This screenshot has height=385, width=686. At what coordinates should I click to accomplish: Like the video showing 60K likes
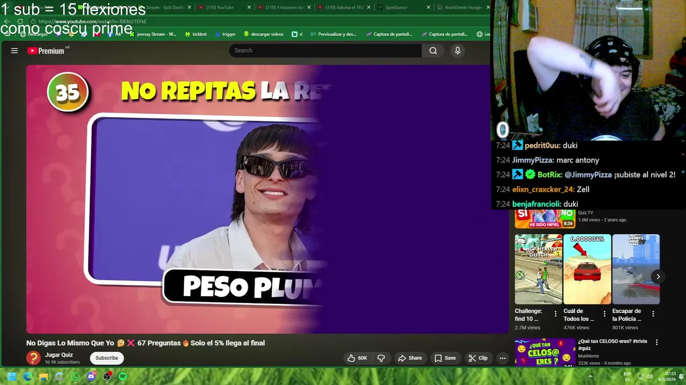pyautogui.click(x=357, y=358)
